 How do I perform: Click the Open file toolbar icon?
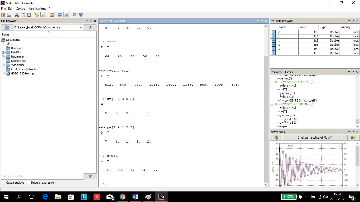(9, 15)
